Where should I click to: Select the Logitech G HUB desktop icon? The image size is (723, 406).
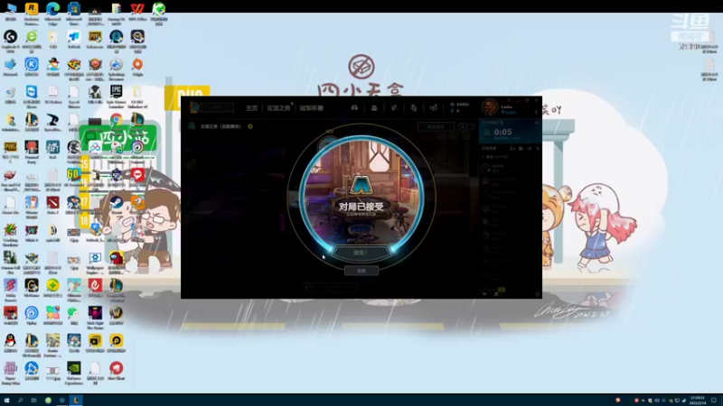pyautogui.click(x=10, y=41)
